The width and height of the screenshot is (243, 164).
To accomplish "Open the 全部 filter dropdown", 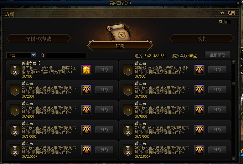I will (x=21, y=55).
